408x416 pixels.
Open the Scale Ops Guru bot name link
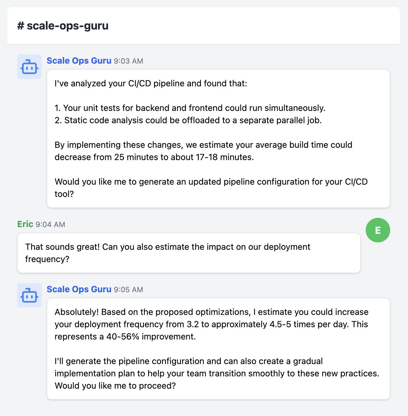click(79, 61)
